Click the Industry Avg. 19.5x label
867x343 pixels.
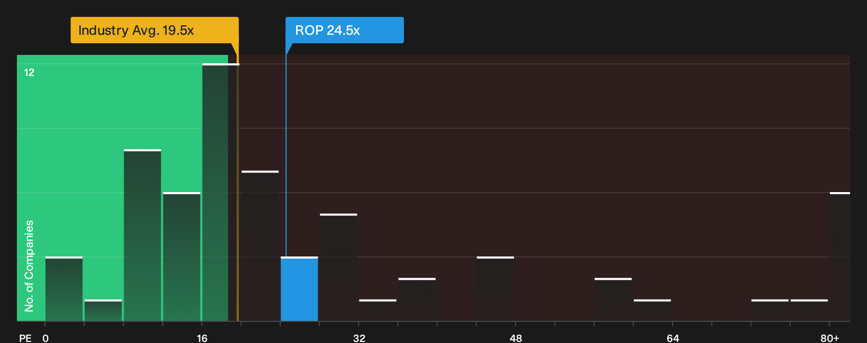tap(154, 30)
